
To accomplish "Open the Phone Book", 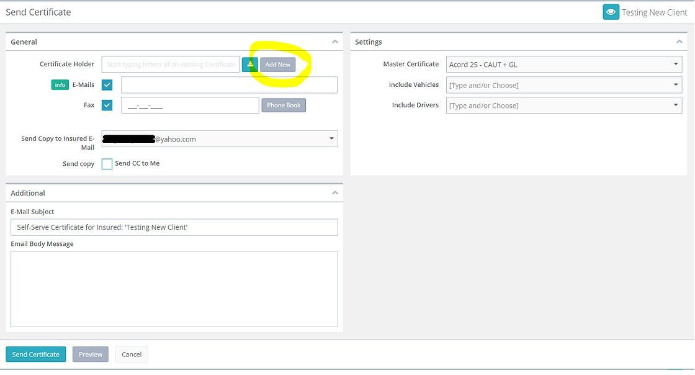I will point(284,105).
